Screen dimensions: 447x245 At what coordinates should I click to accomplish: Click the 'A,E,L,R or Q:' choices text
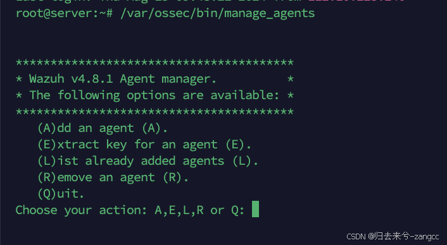pyautogui.click(x=199, y=210)
